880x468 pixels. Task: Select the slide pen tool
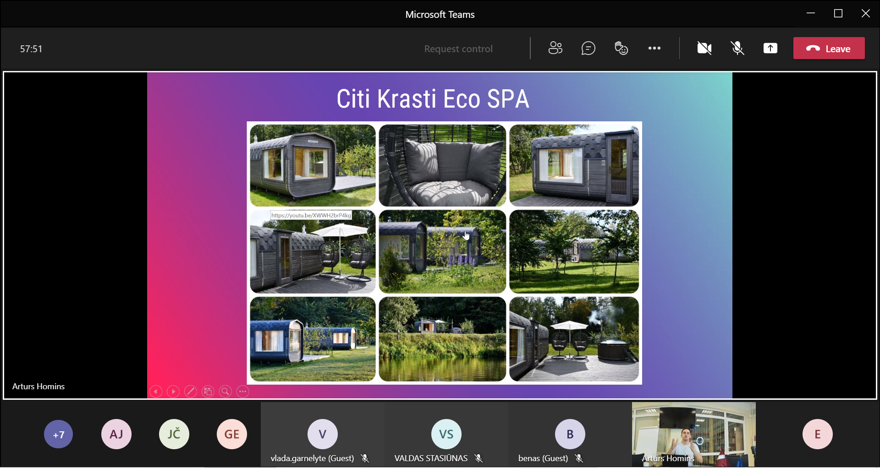[191, 392]
